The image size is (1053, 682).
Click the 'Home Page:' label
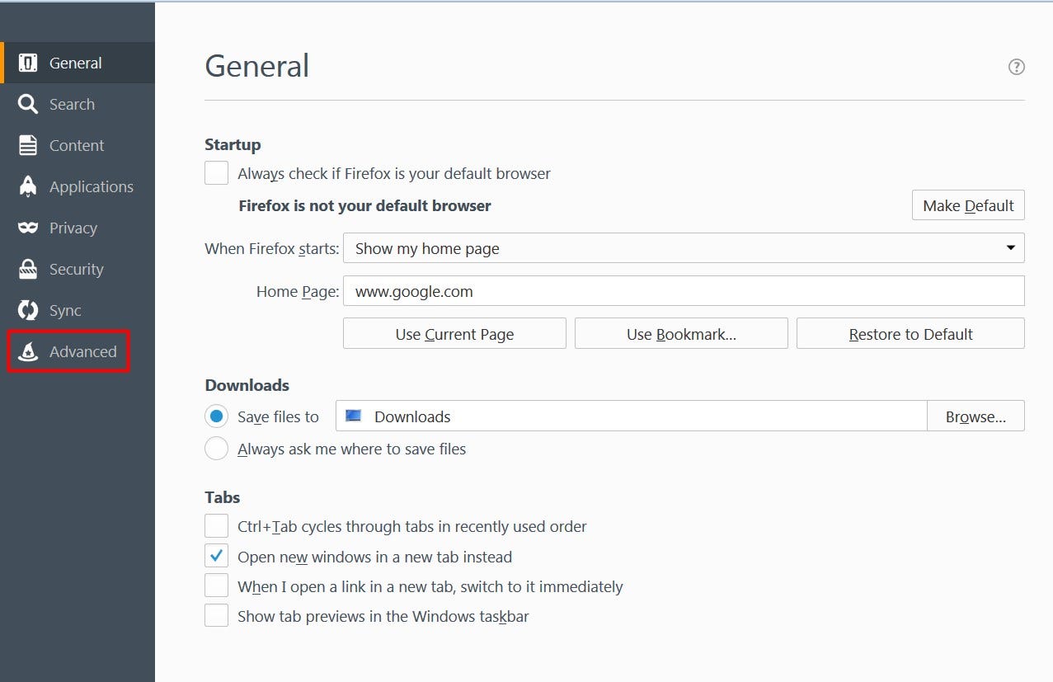(x=298, y=291)
